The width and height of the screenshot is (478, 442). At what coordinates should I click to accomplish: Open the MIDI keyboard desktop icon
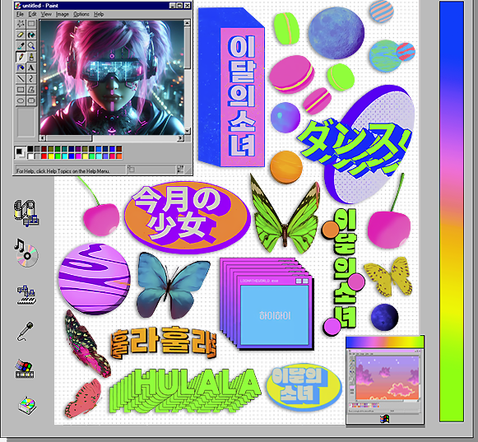coord(26,295)
